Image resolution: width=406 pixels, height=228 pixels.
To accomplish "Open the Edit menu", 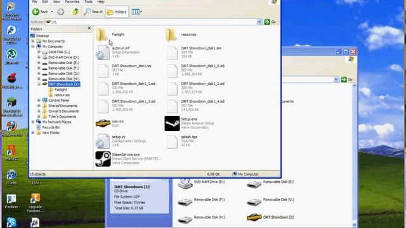I will pyautogui.click(x=45, y=1).
